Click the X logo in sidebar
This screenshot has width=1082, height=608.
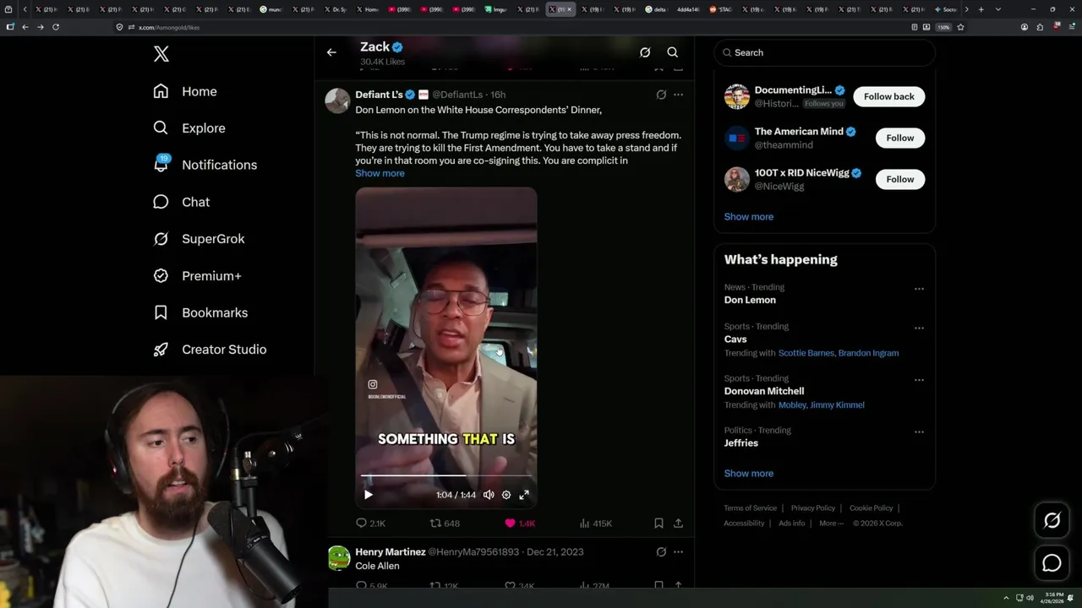point(161,54)
